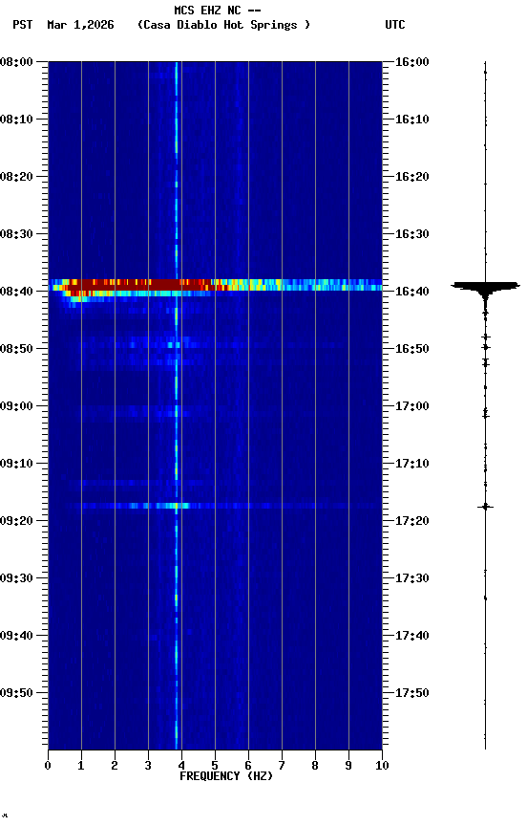527x826 pixels.
Task: Click the '08:10' PST time label
Action: tap(16, 120)
